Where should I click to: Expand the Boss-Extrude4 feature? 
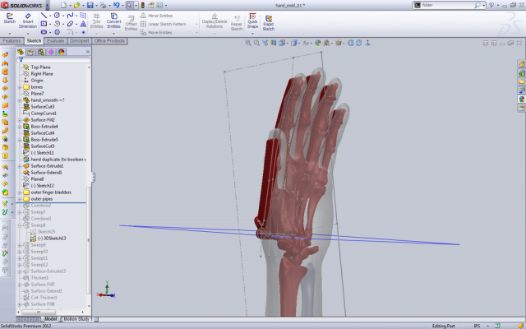coord(20,126)
